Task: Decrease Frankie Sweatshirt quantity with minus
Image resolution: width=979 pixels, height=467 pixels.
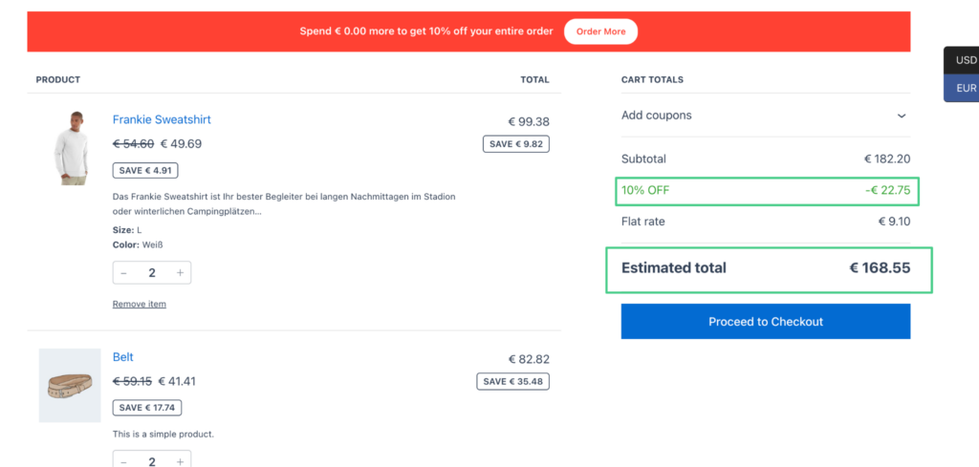Action: pyautogui.click(x=124, y=273)
